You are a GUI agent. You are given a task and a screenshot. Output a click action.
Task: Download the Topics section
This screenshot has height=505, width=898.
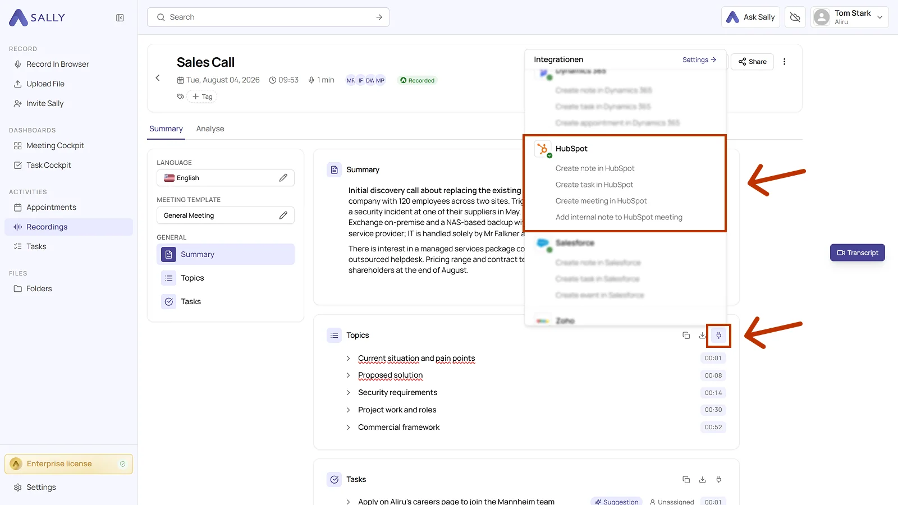702,336
